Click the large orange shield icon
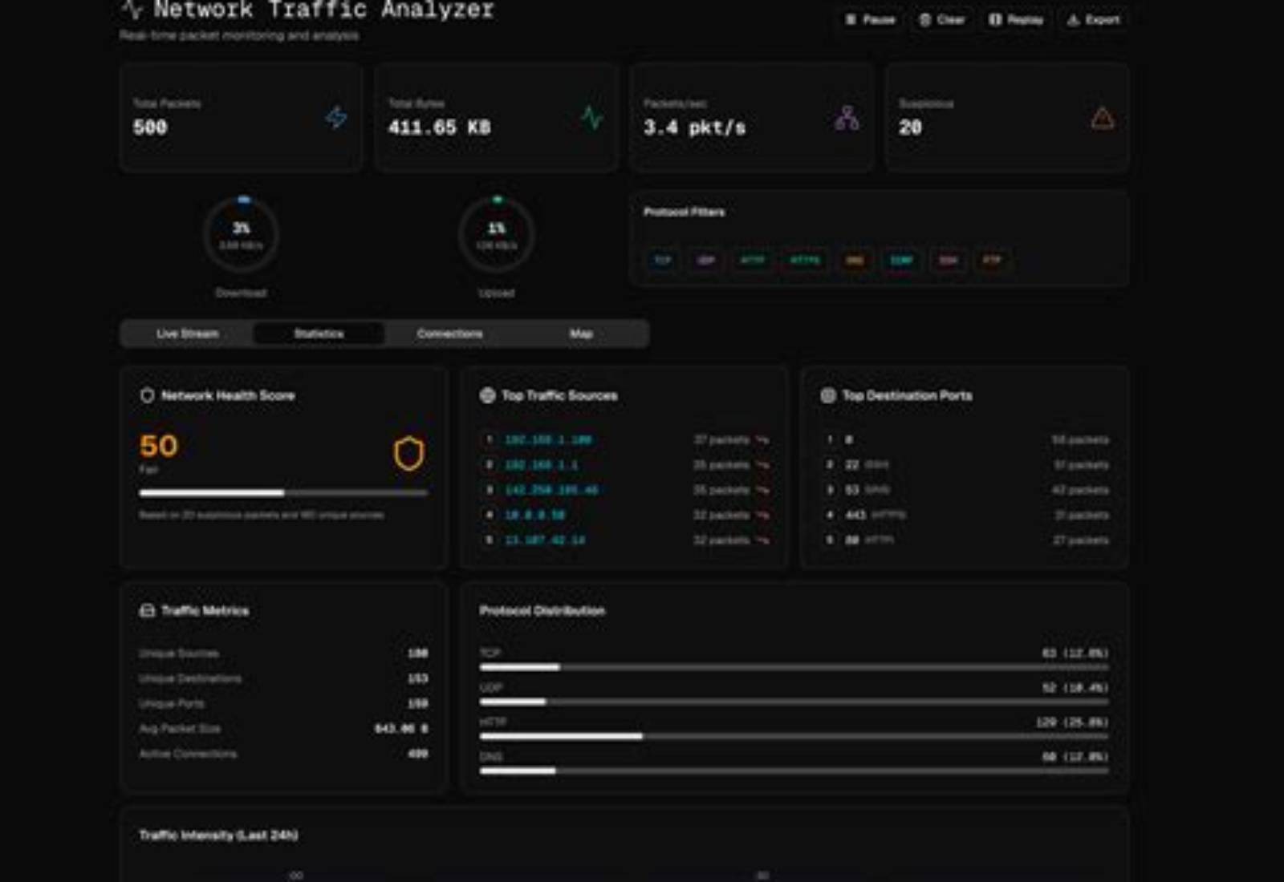This screenshot has width=1284, height=882. [x=408, y=453]
